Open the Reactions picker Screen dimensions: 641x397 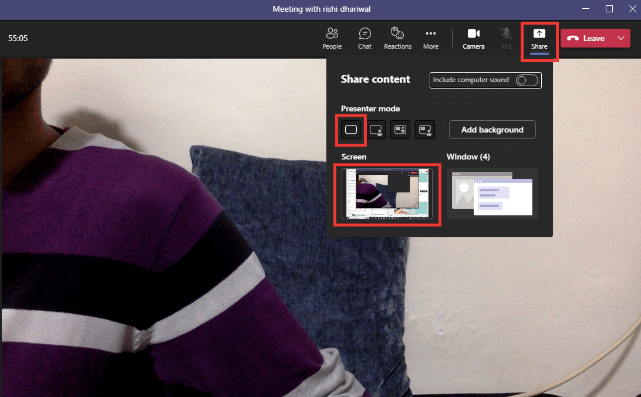[397, 38]
